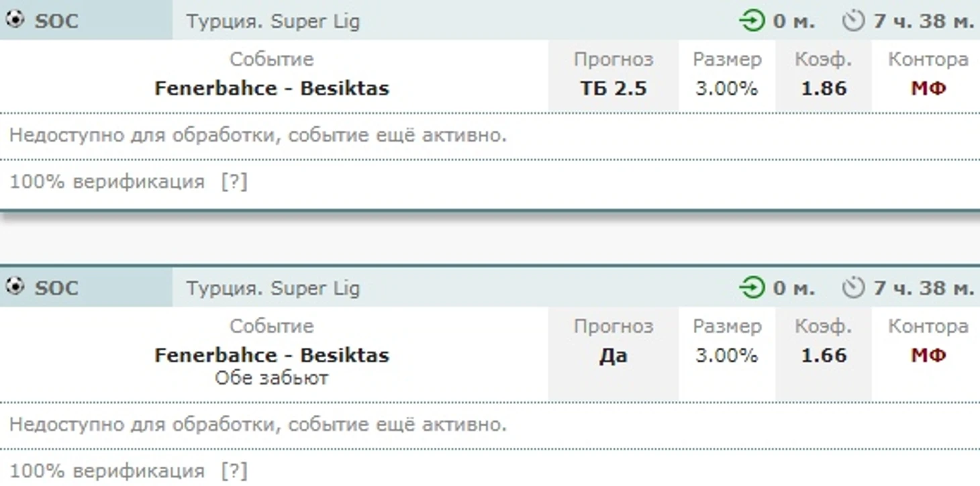Click the 1.66 coefficient value
Screen dimensions: 980x486
coord(824,355)
